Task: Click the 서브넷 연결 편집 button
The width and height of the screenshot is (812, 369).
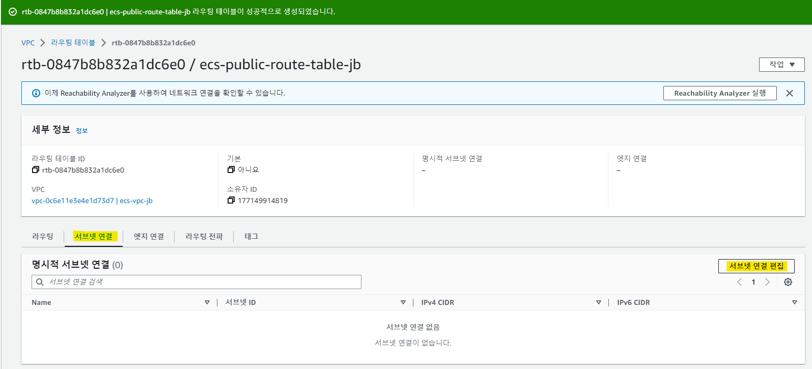Action: click(757, 266)
